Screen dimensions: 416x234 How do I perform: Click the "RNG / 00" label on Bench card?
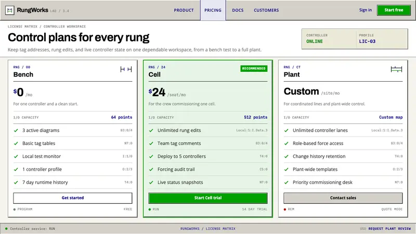(22, 67)
